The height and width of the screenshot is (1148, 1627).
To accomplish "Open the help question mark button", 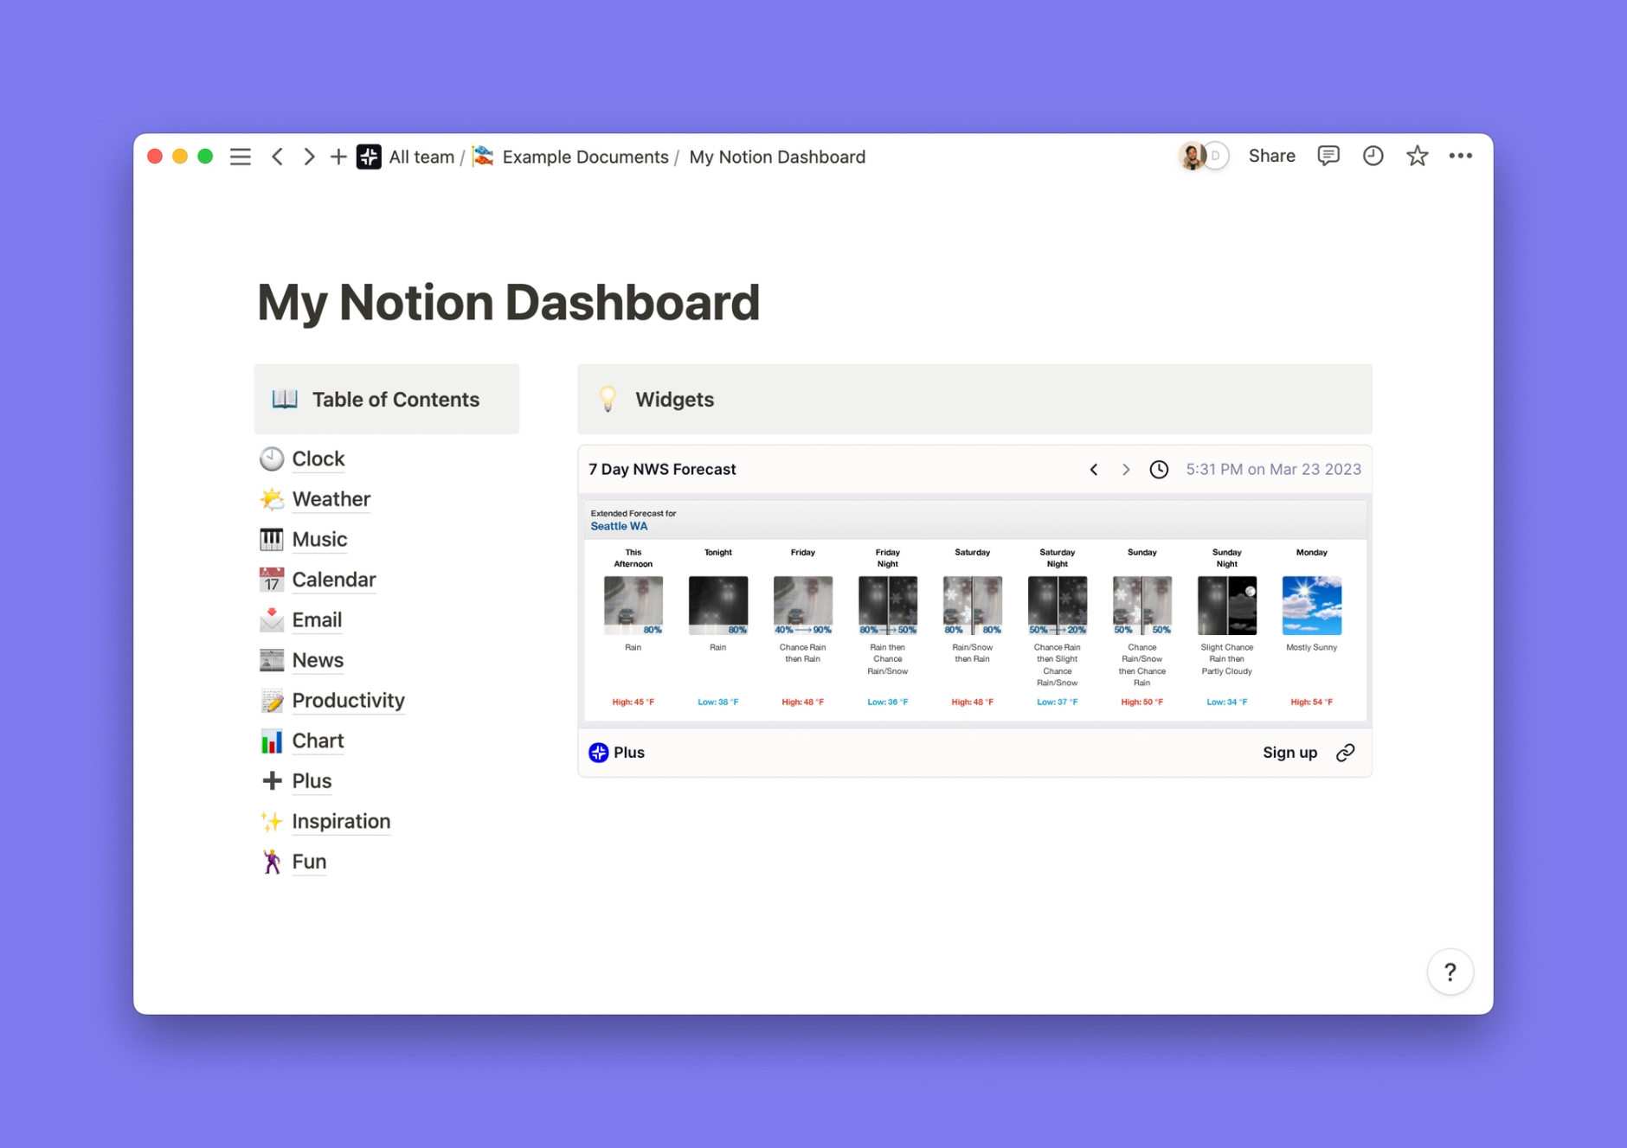I will [1450, 972].
